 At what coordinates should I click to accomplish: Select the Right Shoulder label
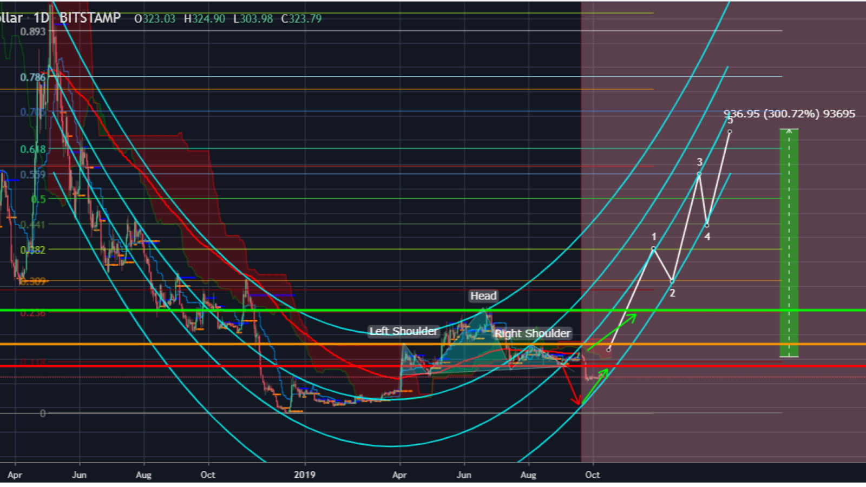pyautogui.click(x=532, y=333)
